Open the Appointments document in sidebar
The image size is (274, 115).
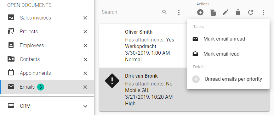35,73
